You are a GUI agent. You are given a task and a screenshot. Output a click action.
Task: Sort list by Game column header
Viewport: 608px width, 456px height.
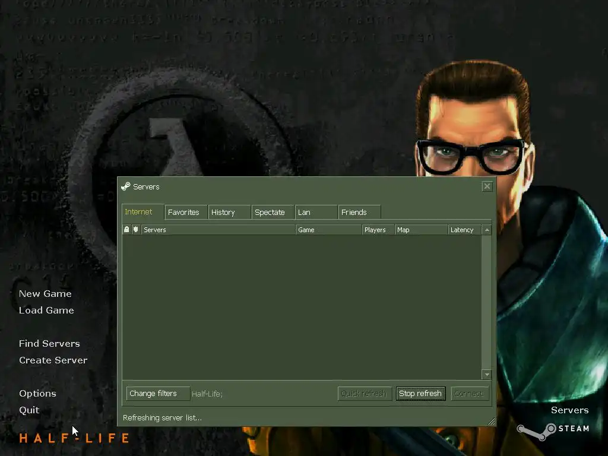coord(329,230)
